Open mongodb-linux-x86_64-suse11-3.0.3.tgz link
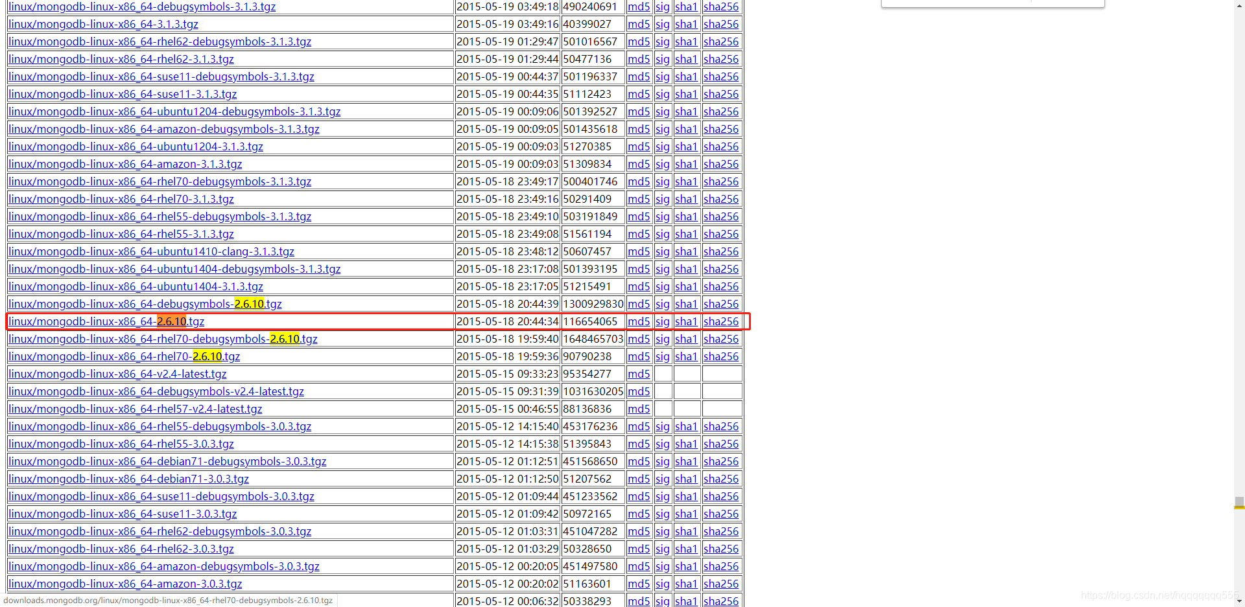Screen dimensions: 1245x607 [123, 514]
